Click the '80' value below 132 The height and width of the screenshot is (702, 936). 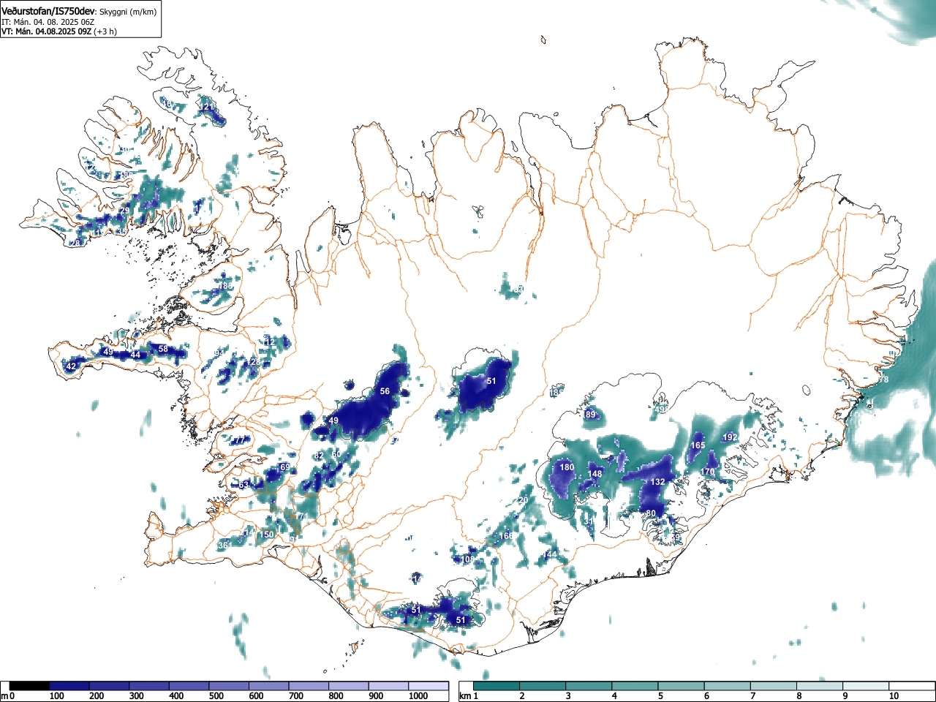[651, 513]
